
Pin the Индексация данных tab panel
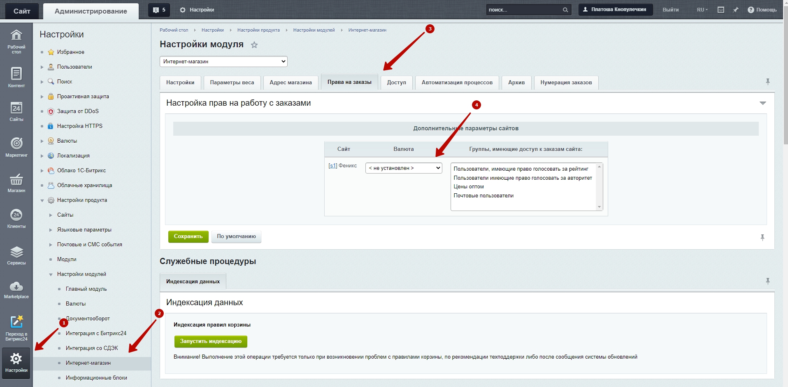pyautogui.click(x=768, y=281)
